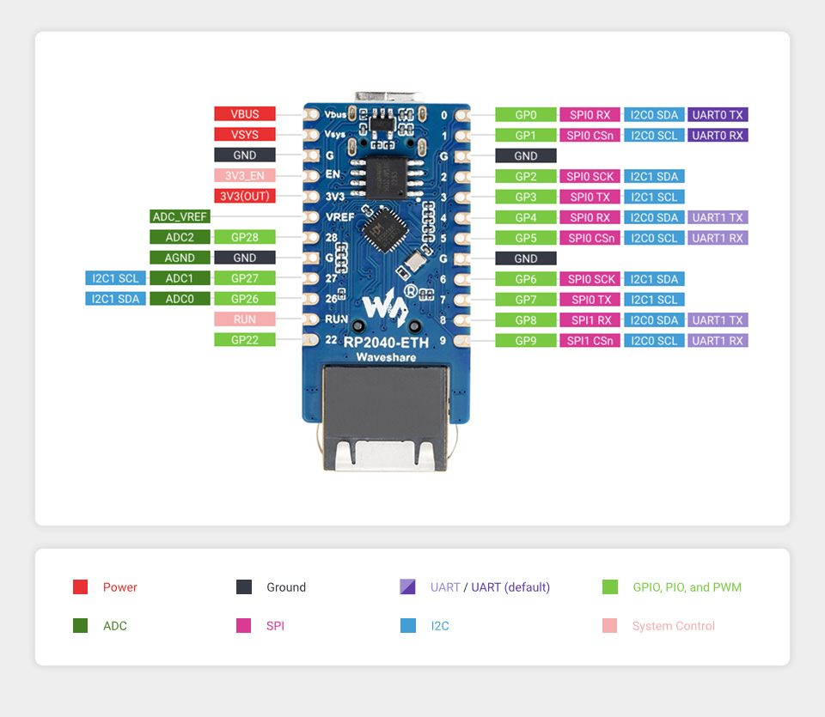Select the VSYS pin label

point(245,135)
